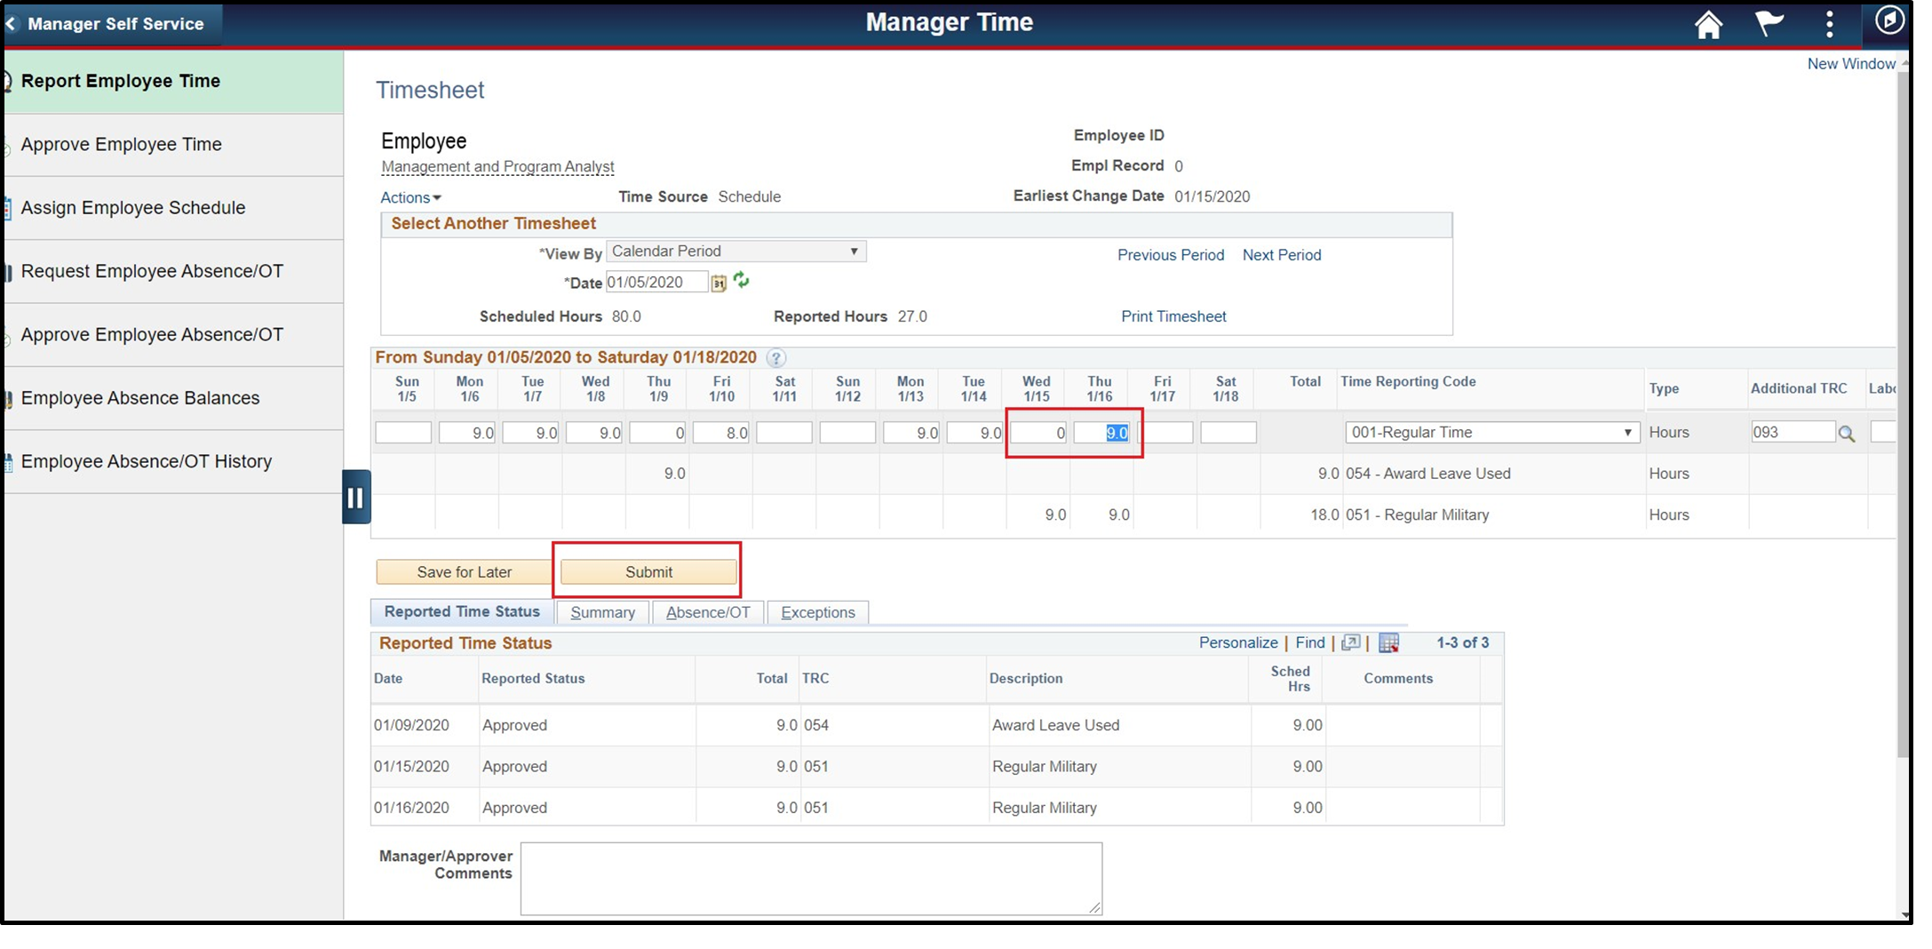Open the three-dot actions menu in header

click(x=1829, y=24)
